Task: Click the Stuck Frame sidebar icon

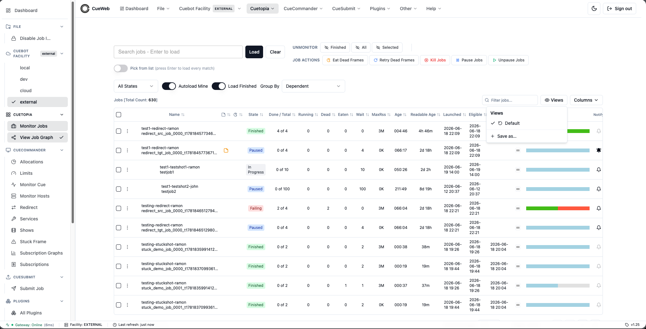Action: (x=14, y=242)
